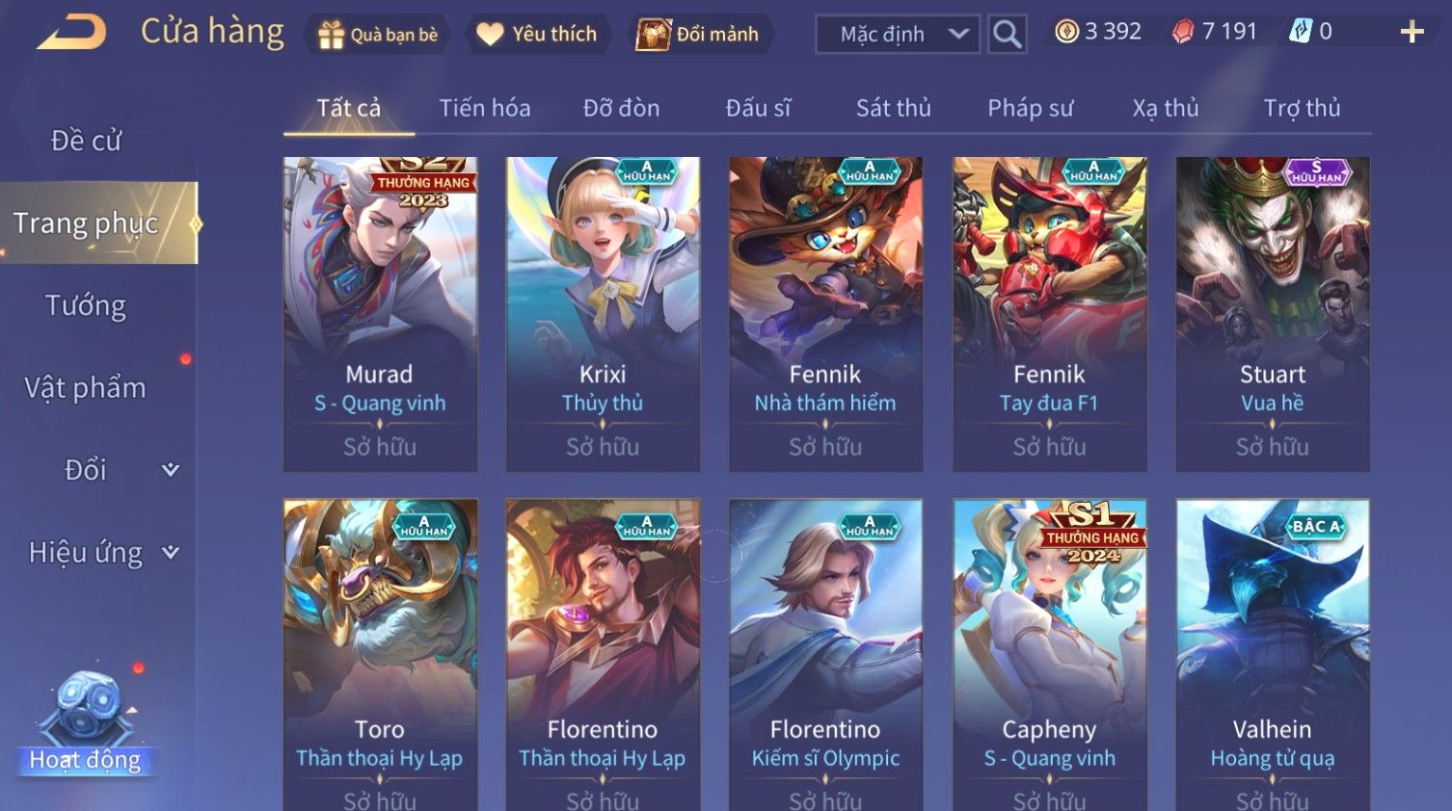Select the Krixi Thủy thủ skin card
The image size is (1452, 811).
coord(603,314)
